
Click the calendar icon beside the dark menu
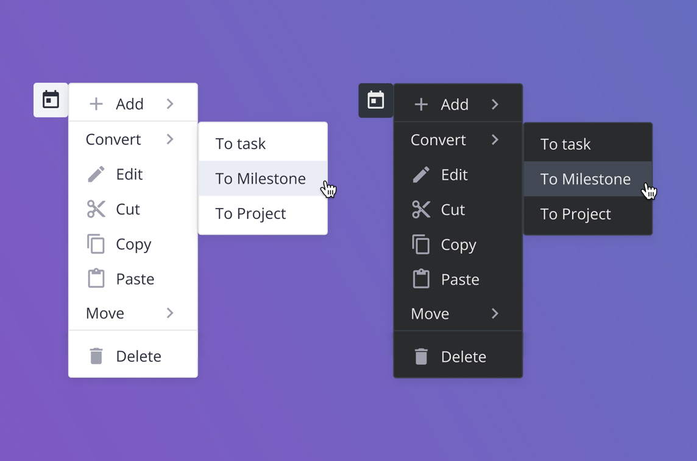click(x=376, y=100)
